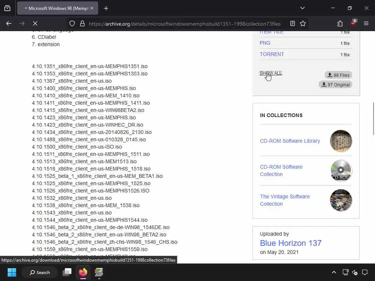Stop loading the page

click(x=35, y=23)
